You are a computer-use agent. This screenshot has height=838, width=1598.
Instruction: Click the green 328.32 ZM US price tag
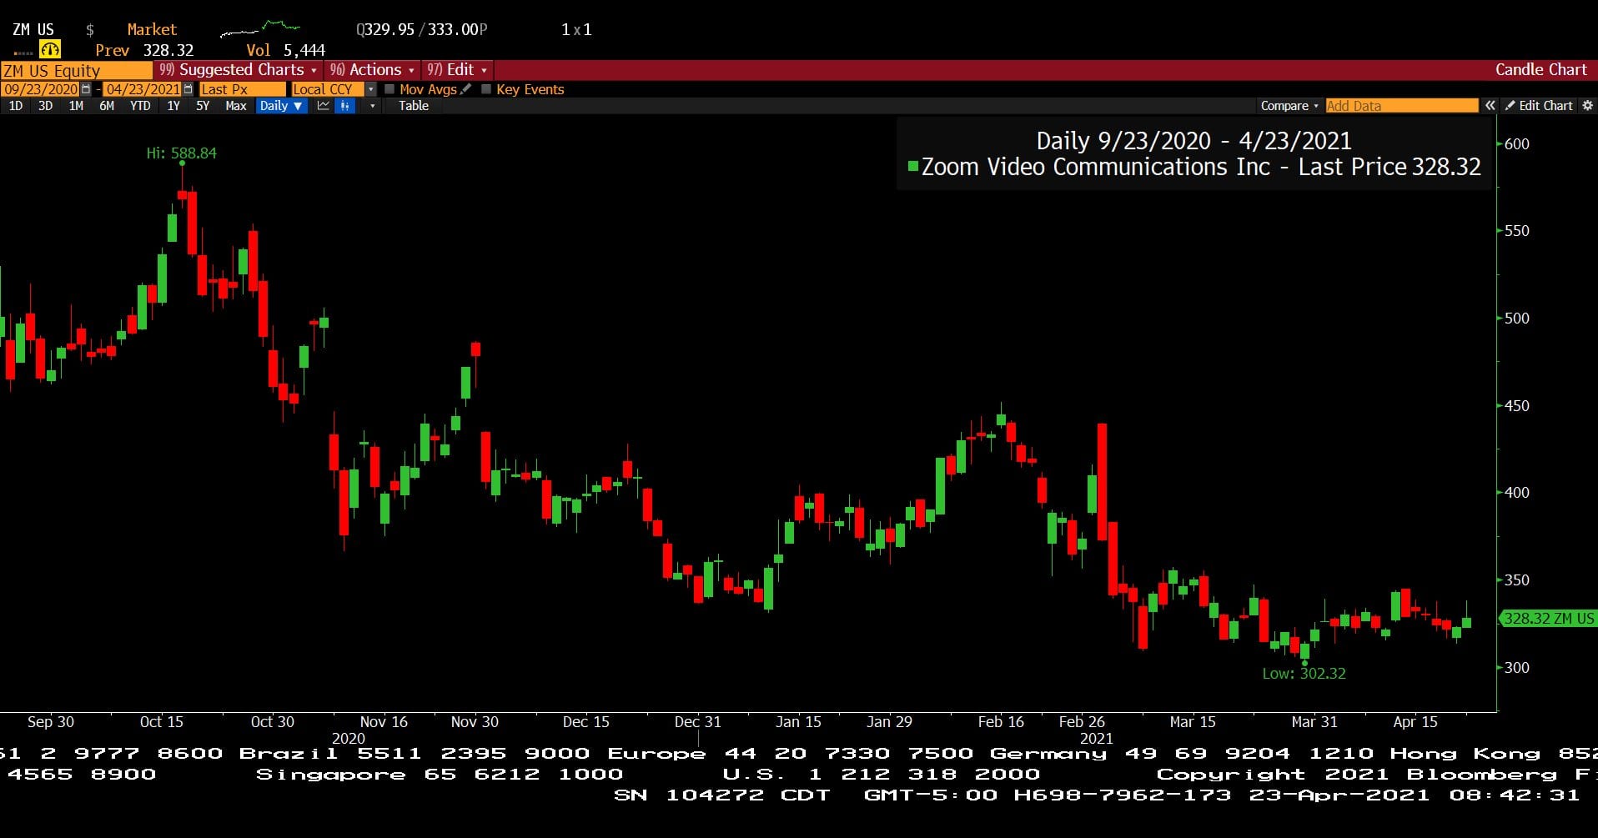pyautogui.click(x=1548, y=619)
